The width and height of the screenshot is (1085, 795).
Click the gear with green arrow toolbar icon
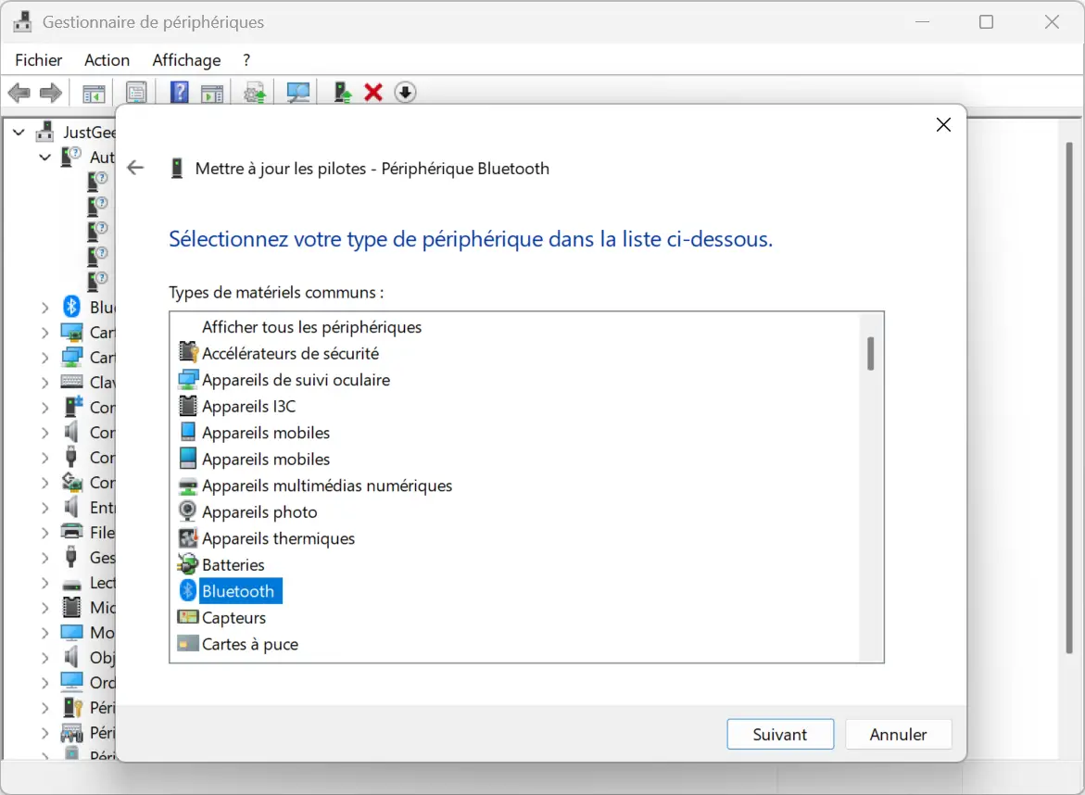point(255,93)
